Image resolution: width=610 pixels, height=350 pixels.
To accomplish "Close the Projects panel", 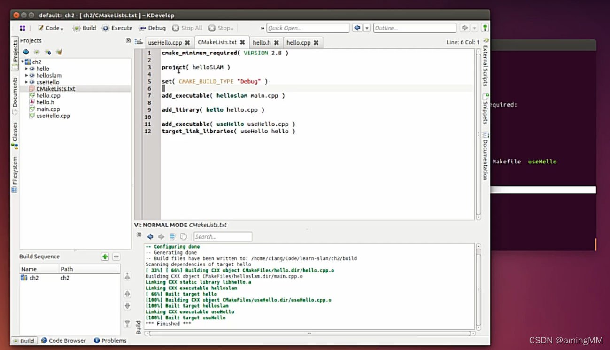I will click(128, 41).
